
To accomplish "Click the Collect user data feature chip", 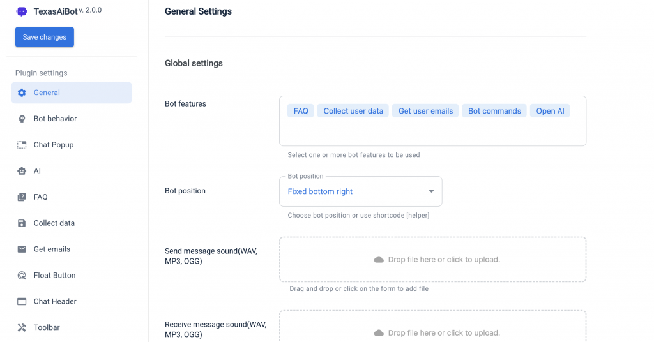I will [353, 111].
